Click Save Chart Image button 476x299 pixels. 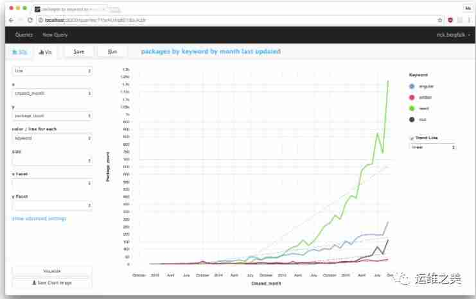[x=52, y=282]
